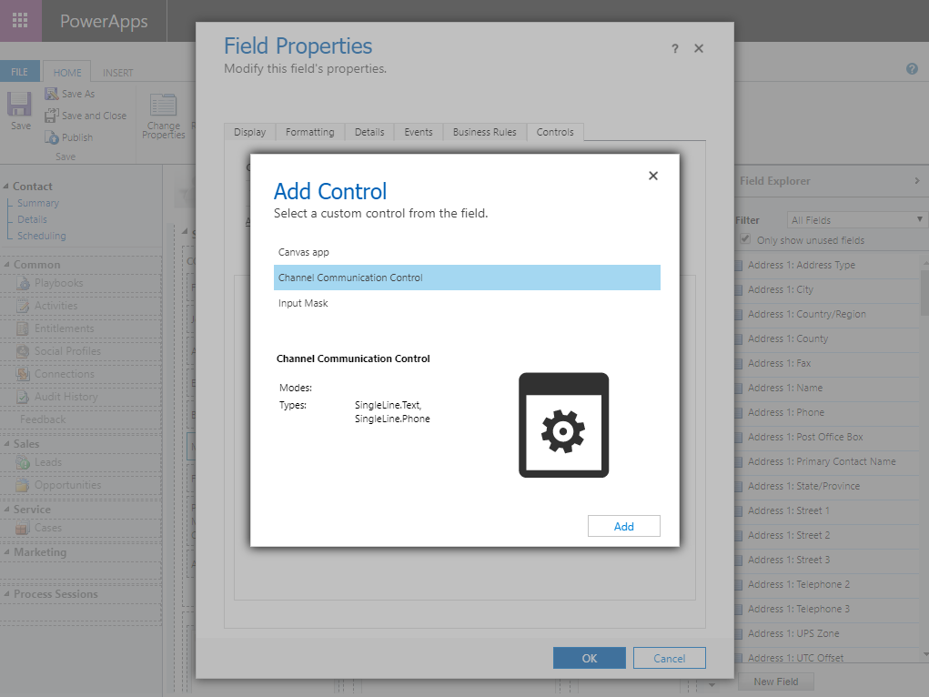929x697 pixels.
Task: Close the Field Properties dialog
Action: click(x=699, y=48)
